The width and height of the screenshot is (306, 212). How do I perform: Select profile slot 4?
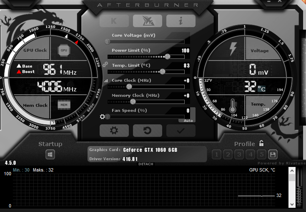pos(251,154)
